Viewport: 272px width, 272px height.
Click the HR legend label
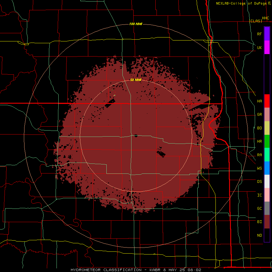259,141
